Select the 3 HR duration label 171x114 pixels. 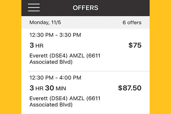(x=36, y=45)
